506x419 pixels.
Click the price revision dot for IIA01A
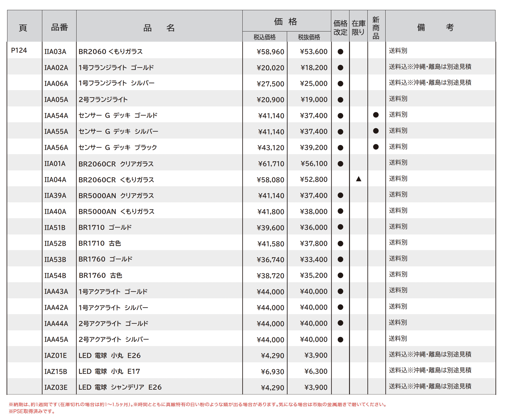click(340, 164)
